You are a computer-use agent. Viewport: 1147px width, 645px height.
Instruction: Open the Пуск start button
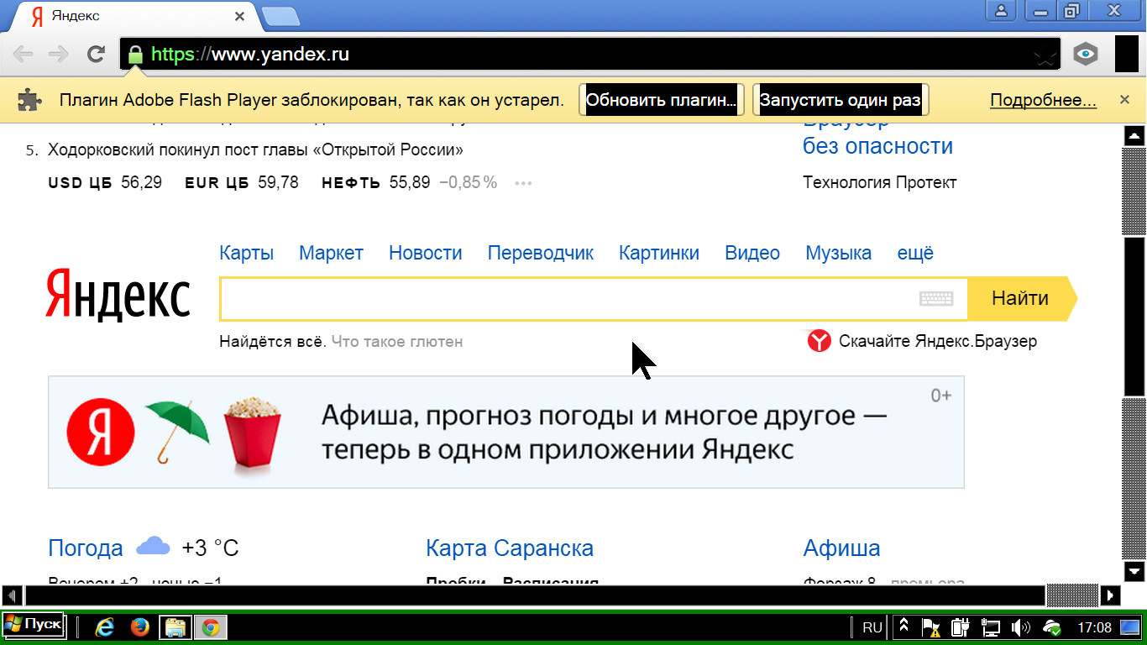(x=34, y=626)
